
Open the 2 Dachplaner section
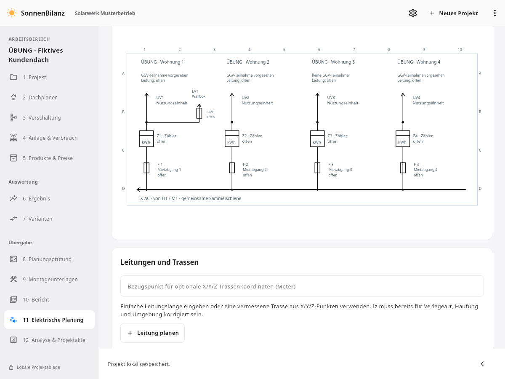[50, 97]
